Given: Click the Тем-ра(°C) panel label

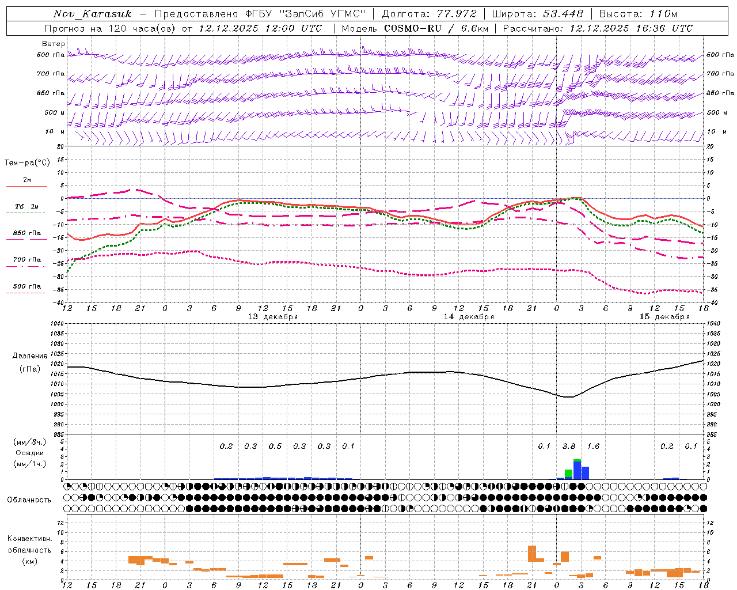Looking at the screenshot, I should coord(27,163).
